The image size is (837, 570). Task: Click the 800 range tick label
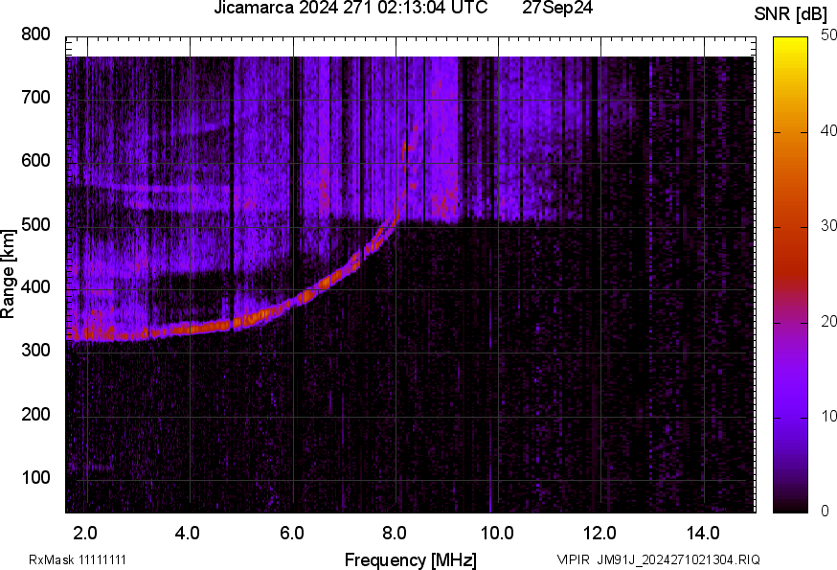point(35,34)
